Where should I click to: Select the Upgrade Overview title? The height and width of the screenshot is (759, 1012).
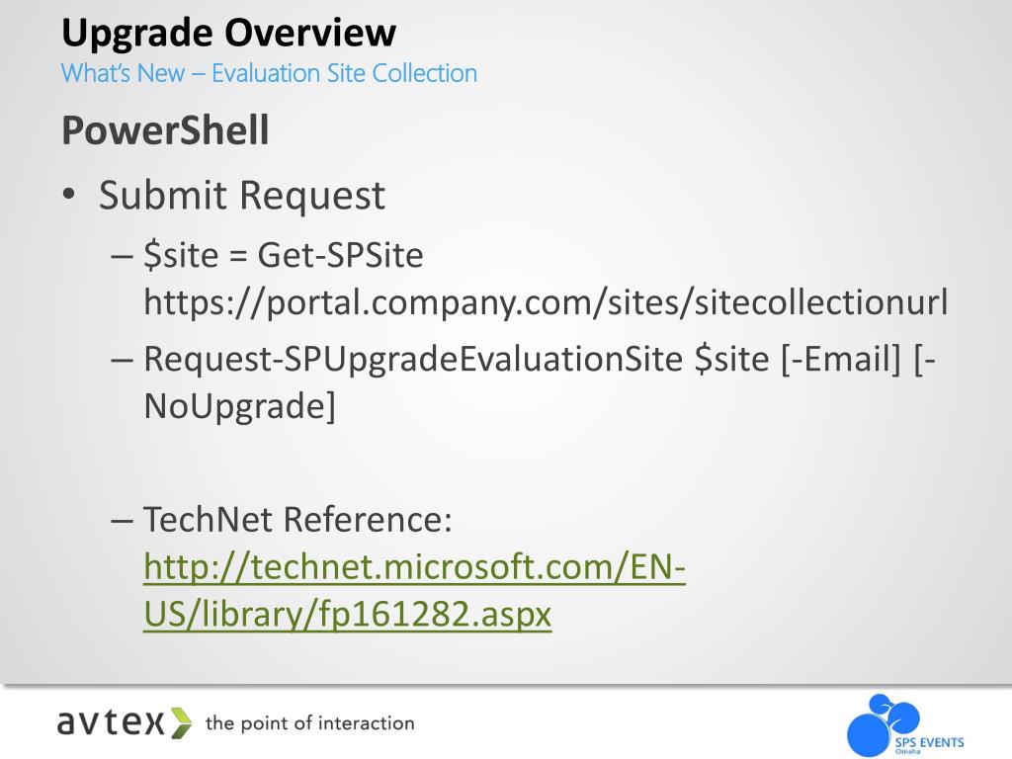(x=228, y=32)
